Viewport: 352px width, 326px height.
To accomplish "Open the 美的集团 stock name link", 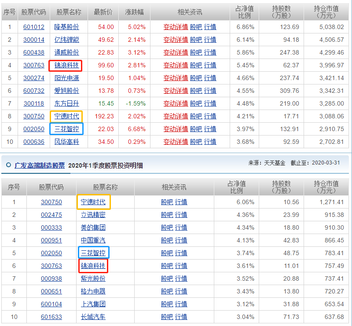I will point(93,227).
